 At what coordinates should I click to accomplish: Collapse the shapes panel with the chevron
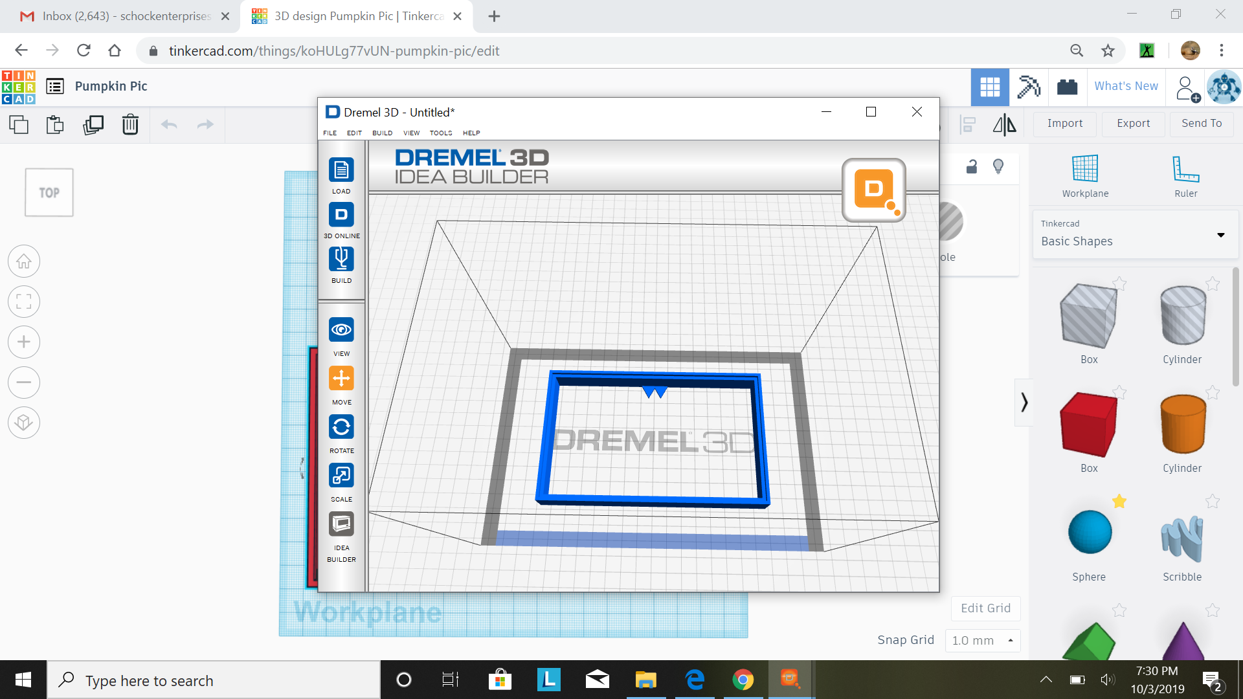point(1024,402)
